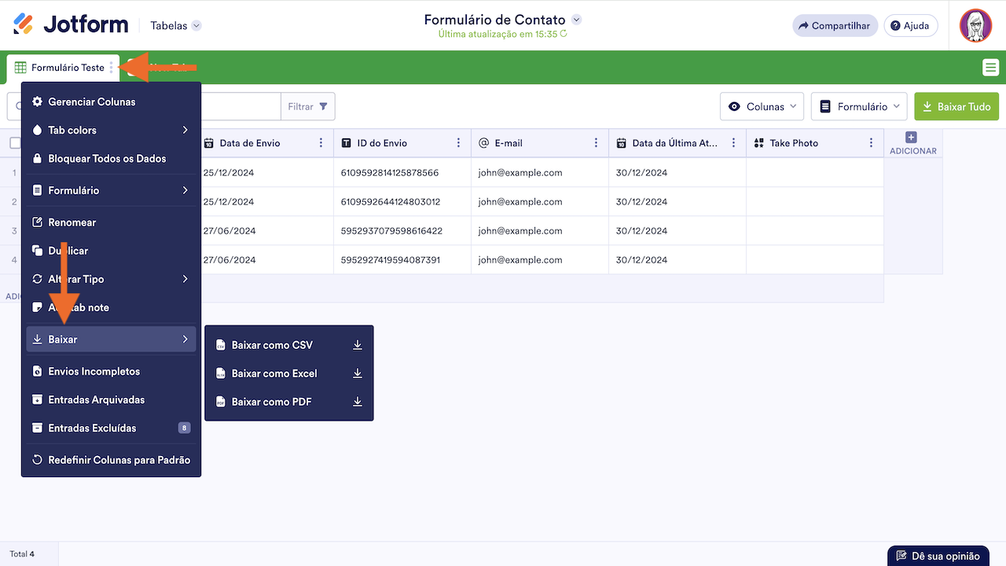
Task: Click the Take Photo column widget icon
Action: [759, 143]
